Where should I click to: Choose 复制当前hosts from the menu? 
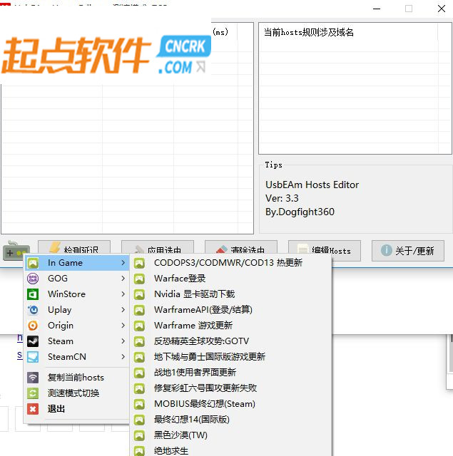click(x=77, y=378)
